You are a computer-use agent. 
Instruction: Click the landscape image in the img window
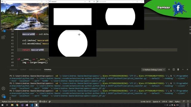point(24,17)
